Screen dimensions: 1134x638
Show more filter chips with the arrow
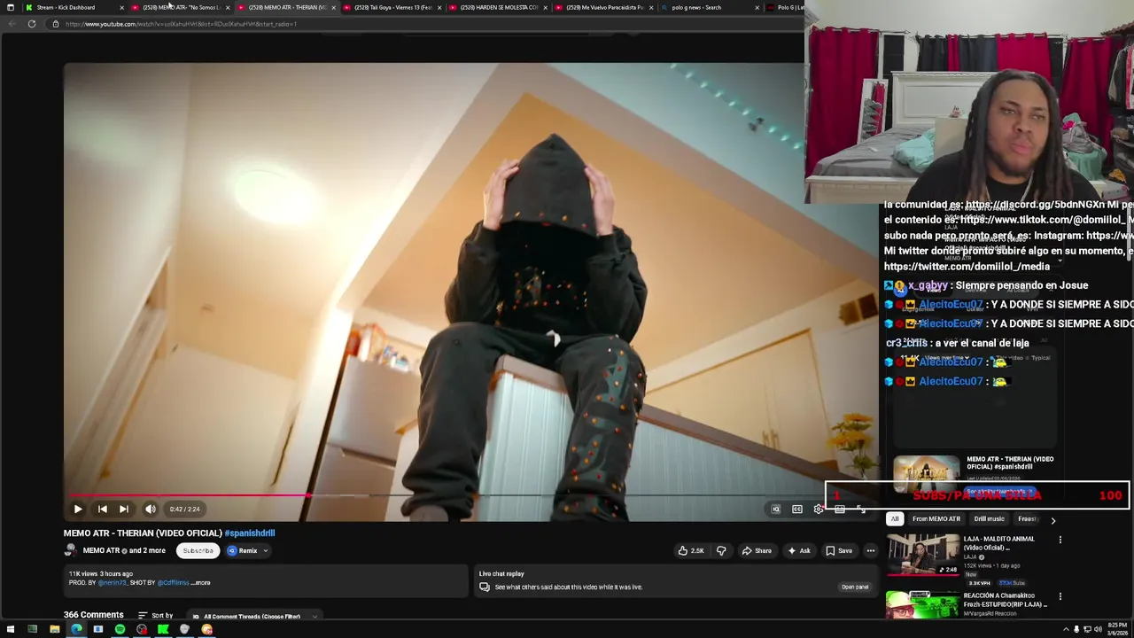click(1052, 520)
